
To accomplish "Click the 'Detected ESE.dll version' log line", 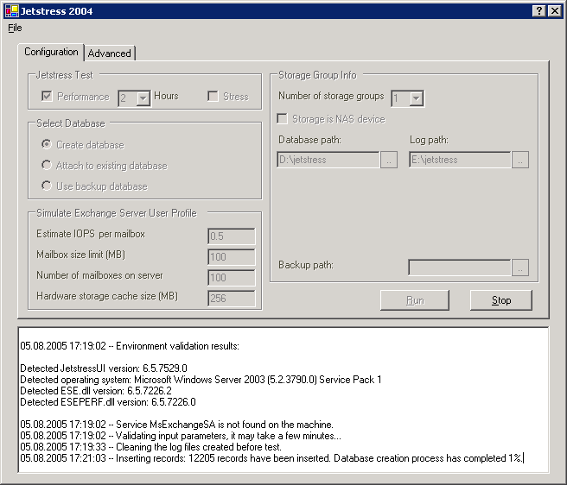I will pyautogui.click(x=96, y=391).
